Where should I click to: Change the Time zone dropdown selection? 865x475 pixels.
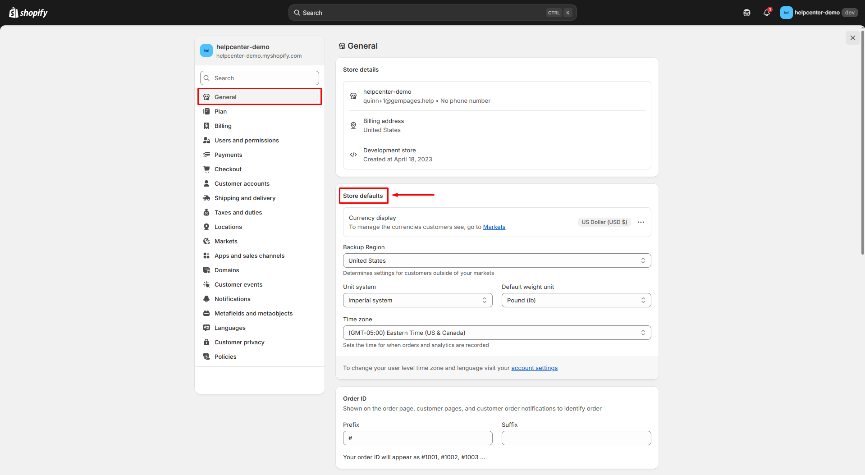(497, 333)
